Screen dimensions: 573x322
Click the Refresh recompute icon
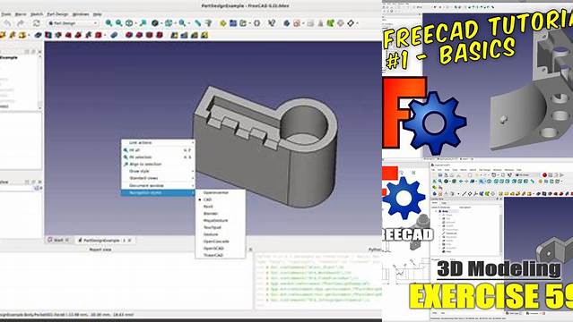coord(36,23)
